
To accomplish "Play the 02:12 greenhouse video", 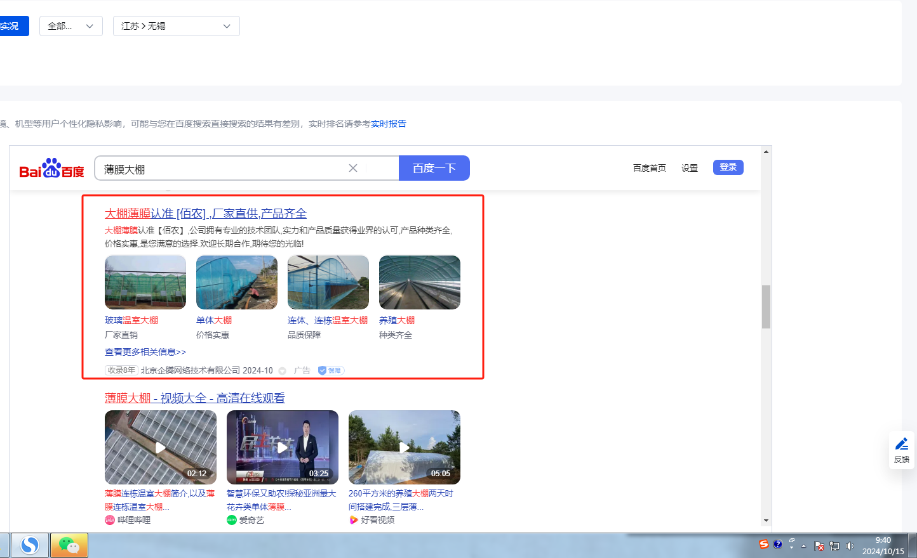I will point(161,447).
